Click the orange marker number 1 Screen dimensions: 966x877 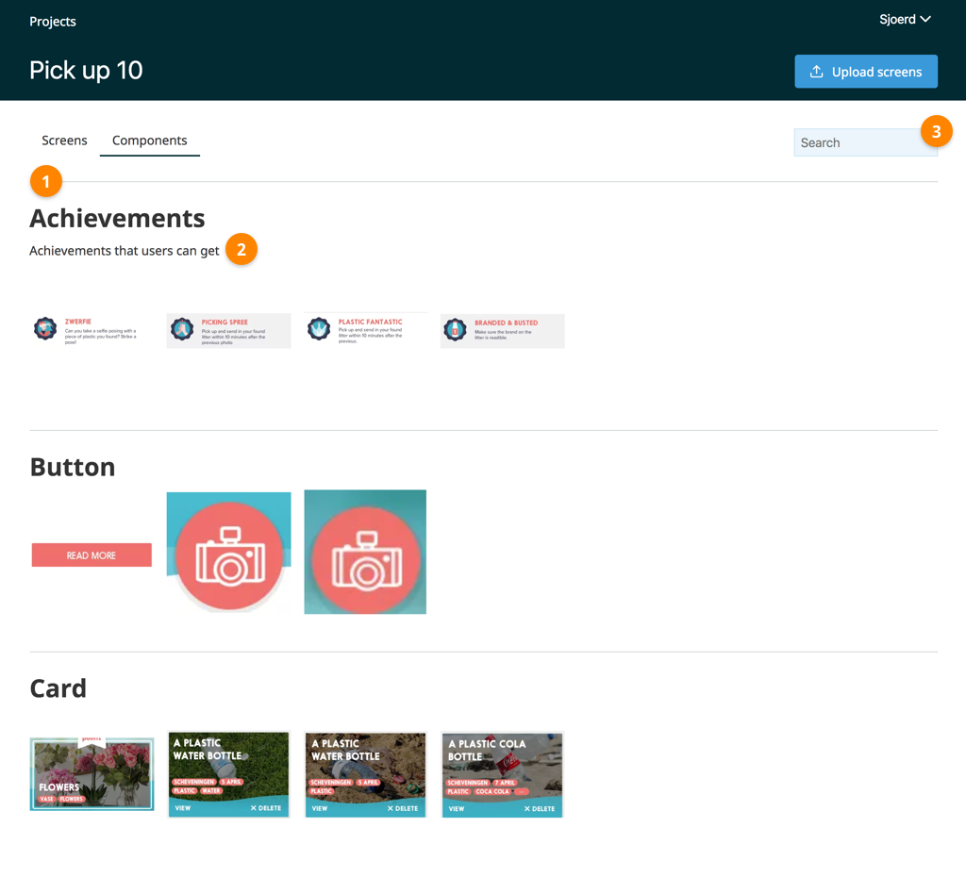45,181
